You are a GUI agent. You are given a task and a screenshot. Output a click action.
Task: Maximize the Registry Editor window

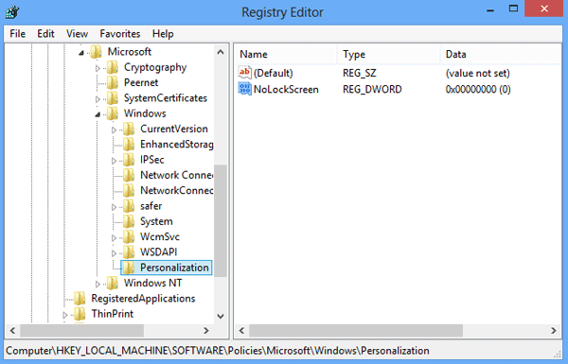click(513, 9)
